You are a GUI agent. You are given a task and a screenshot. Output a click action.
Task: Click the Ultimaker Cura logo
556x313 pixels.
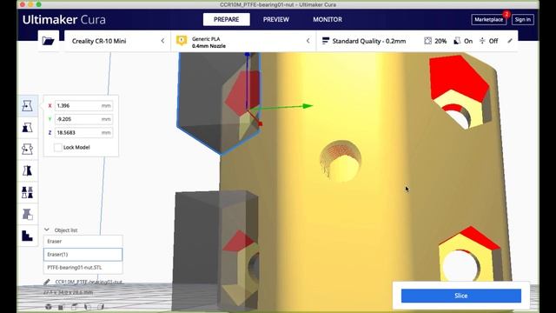click(63, 19)
